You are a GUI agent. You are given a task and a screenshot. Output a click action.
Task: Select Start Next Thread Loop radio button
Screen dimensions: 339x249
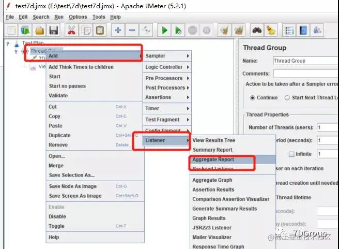pos(287,98)
